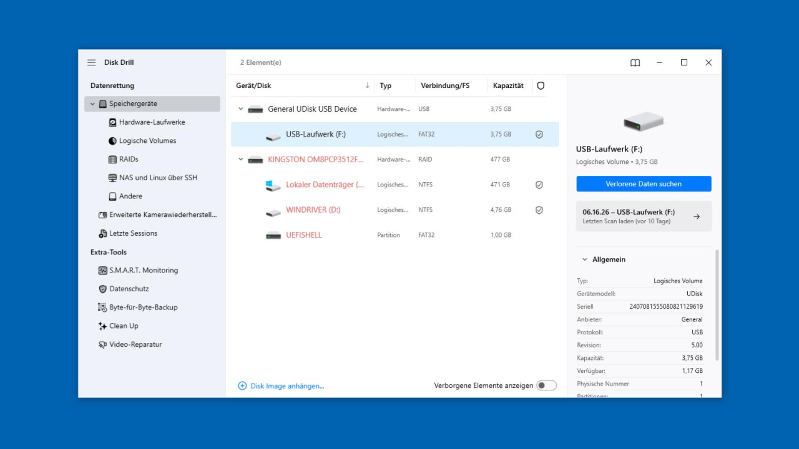Click the Verlorene Daten suchen button

click(x=644, y=184)
